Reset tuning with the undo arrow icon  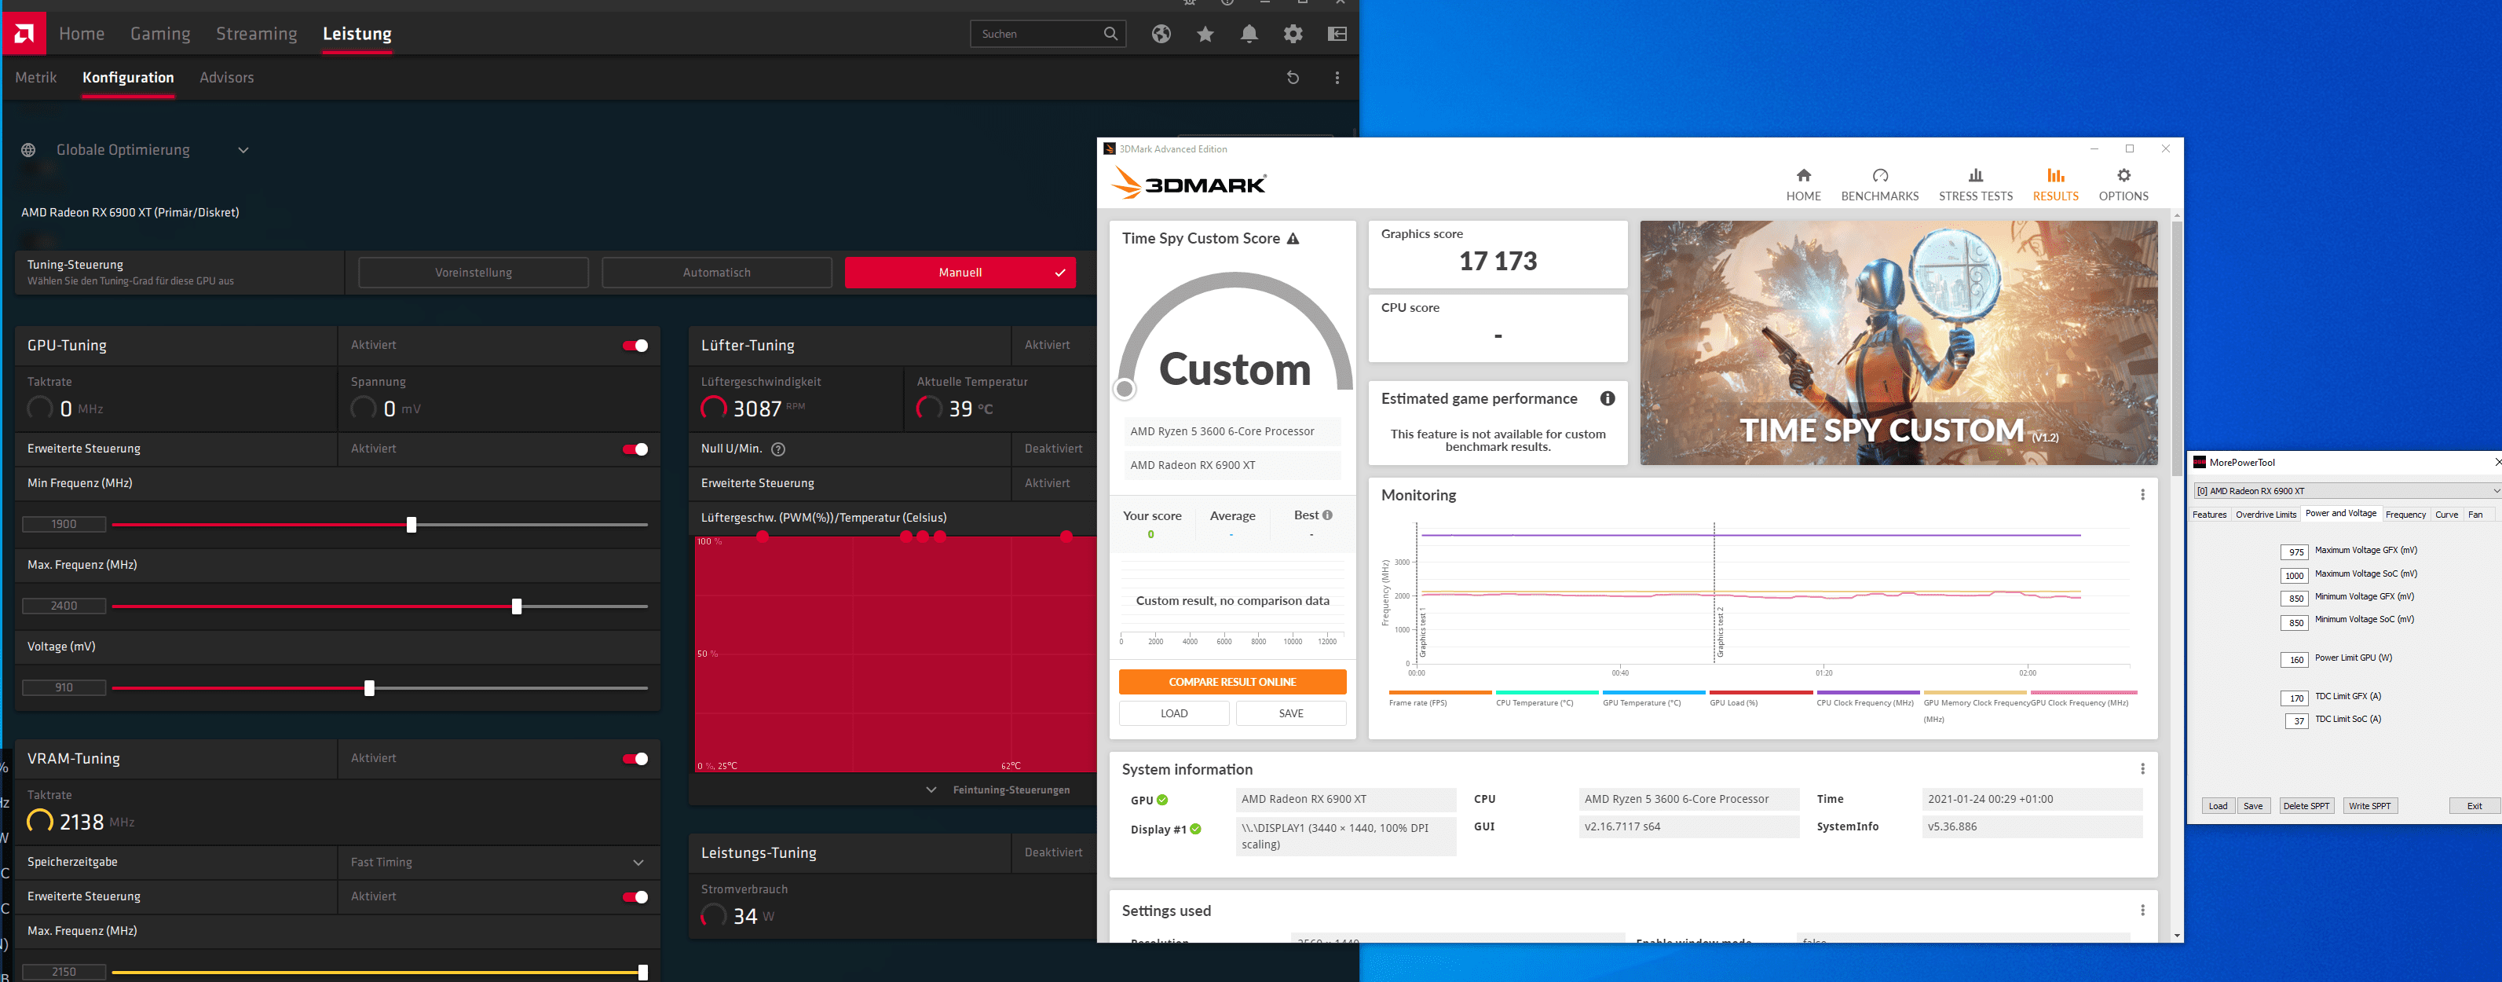(x=1293, y=78)
